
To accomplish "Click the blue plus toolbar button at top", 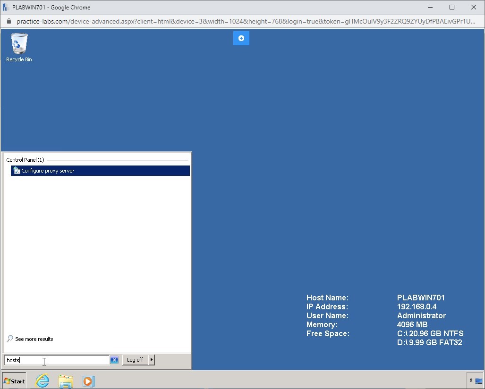I will (241, 38).
